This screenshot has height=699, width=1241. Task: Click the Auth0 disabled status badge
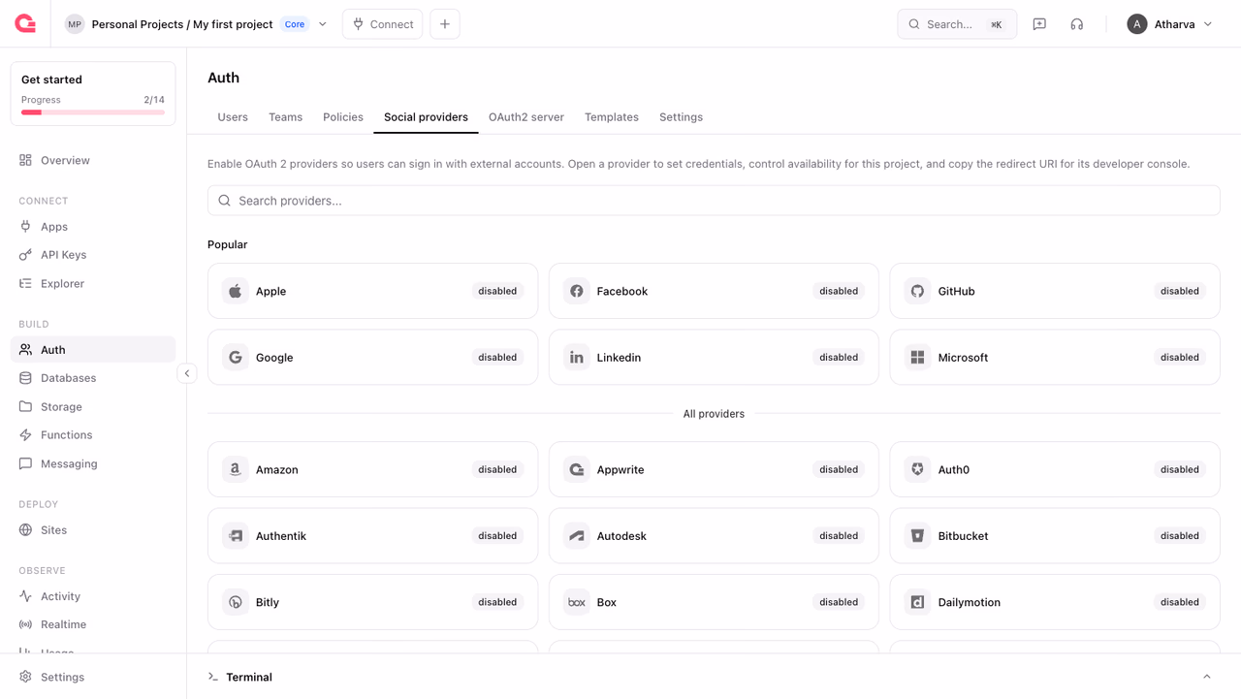(x=1180, y=469)
